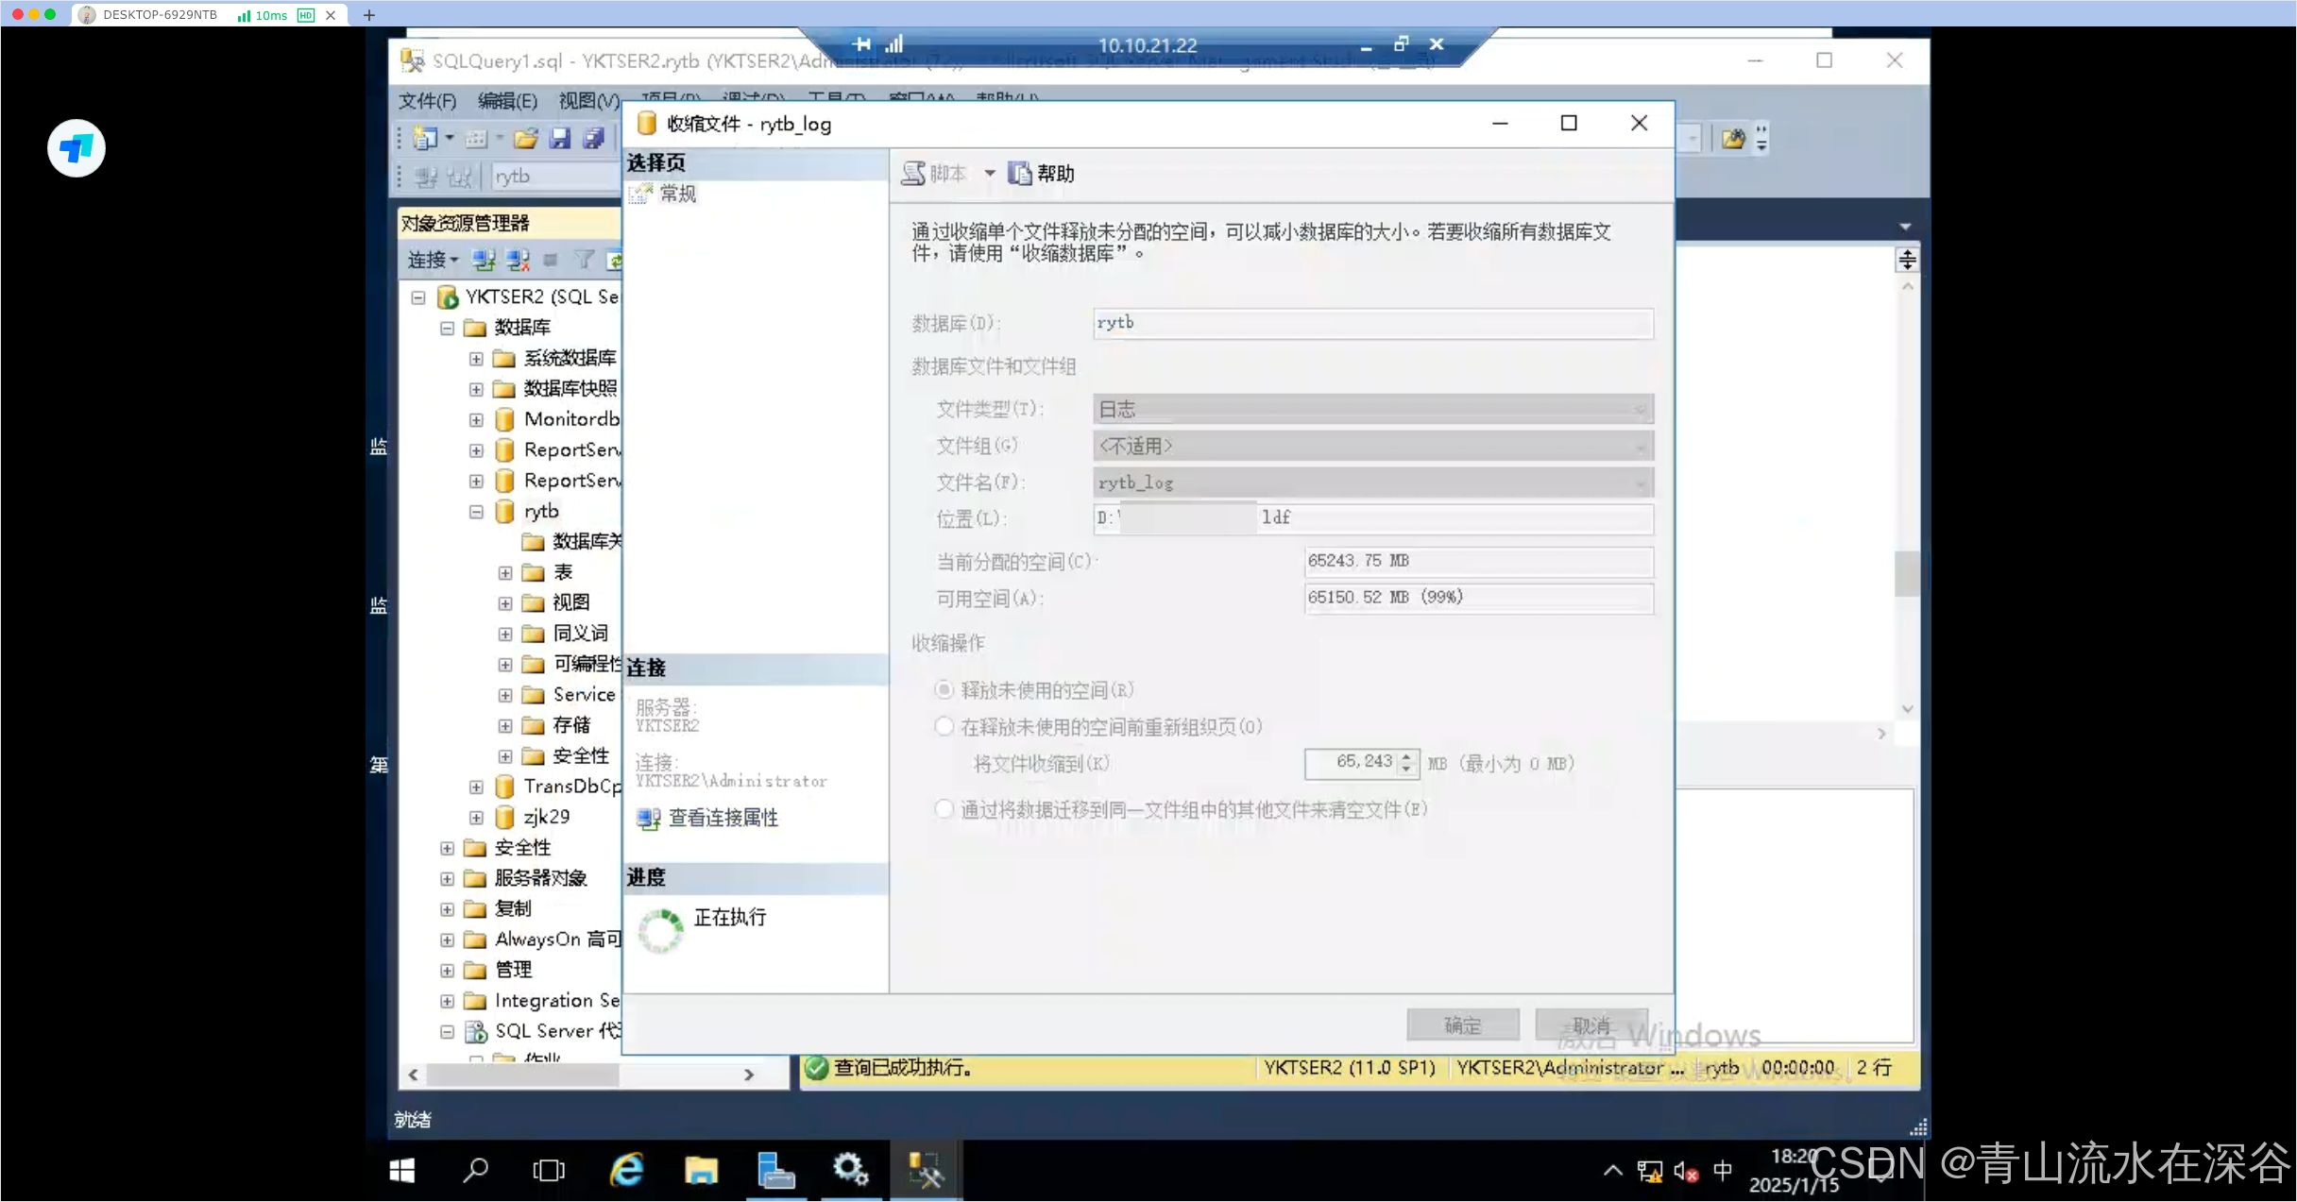
Task: Click the Save All toolbar icon
Action: coord(593,138)
